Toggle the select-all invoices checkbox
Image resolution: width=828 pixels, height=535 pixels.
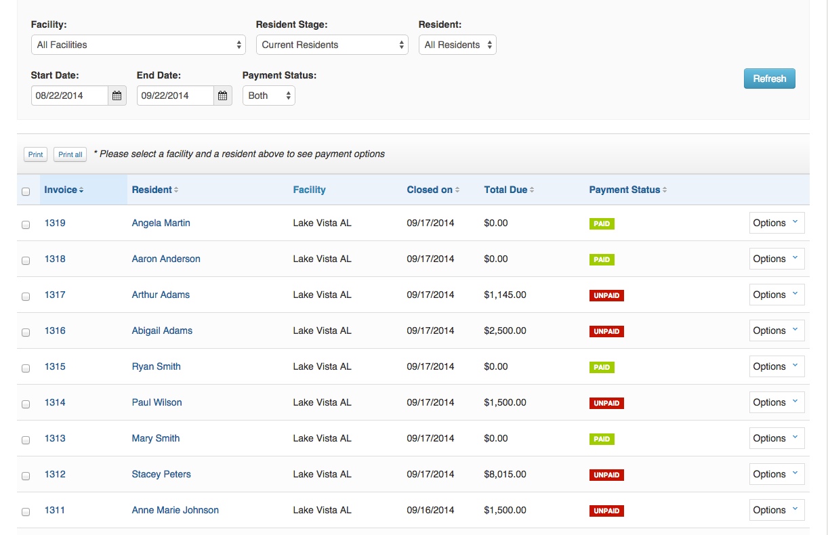(x=26, y=192)
